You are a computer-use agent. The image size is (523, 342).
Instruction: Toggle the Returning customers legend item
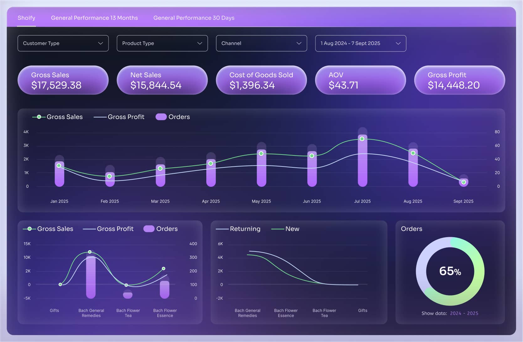[x=238, y=229]
